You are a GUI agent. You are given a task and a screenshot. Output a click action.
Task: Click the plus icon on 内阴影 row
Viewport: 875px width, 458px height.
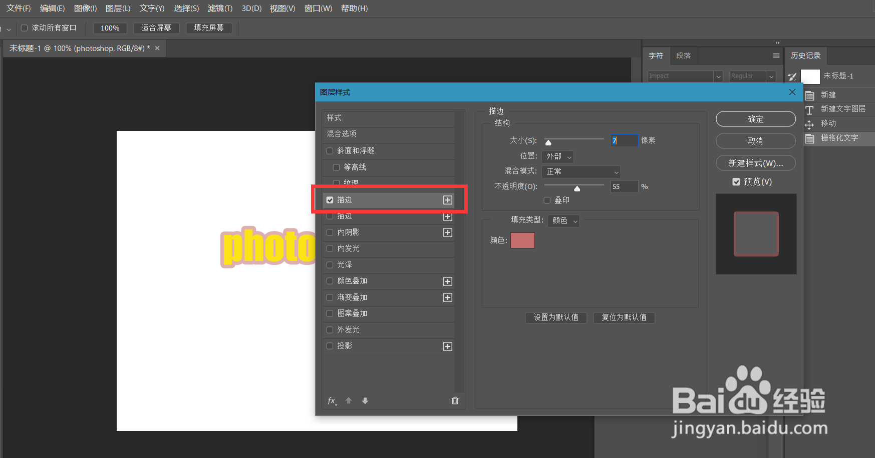tap(448, 232)
